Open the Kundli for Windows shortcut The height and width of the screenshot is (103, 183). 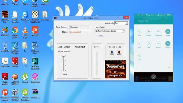[35, 17]
